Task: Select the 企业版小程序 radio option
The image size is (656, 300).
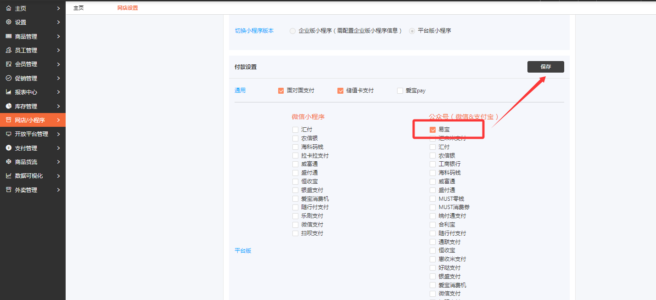Action: 292,31
